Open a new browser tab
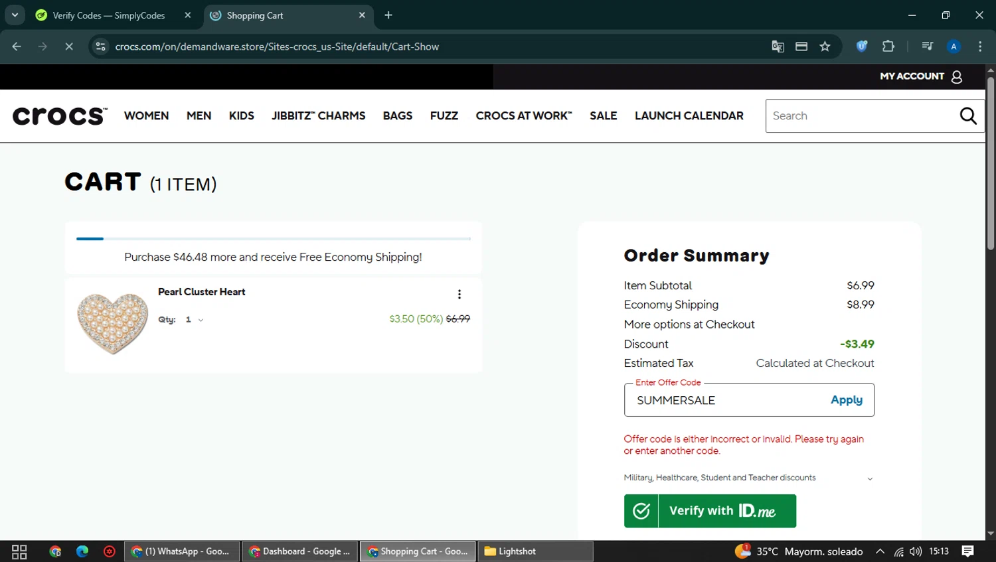This screenshot has width=996, height=562. point(388,15)
